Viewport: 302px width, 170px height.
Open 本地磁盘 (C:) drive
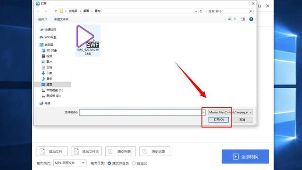(x=52, y=90)
